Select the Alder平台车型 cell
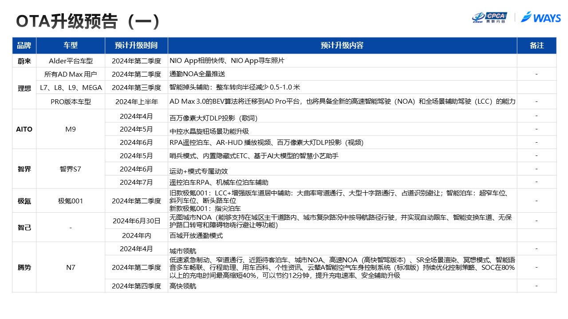The image size is (568, 319). click(x=71, y=61)
